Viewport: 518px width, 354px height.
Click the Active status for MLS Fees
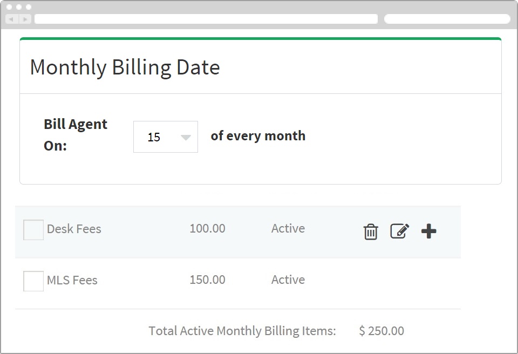pos(288,280)
